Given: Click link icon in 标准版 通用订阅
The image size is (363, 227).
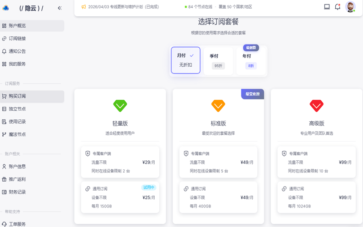Looking at the screenshot, I should 186,189.
